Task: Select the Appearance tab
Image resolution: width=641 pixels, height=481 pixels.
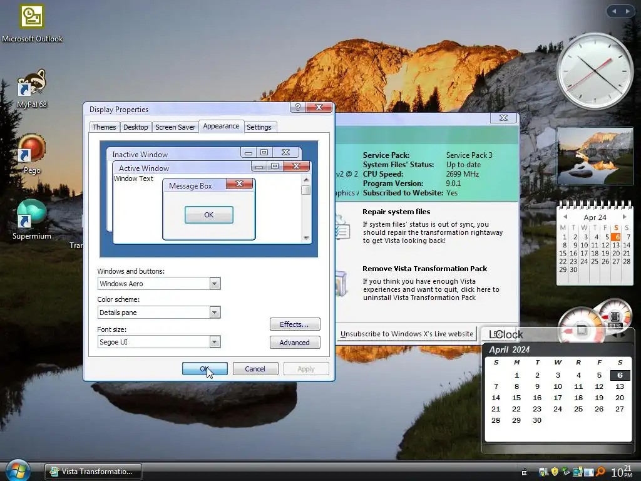Action: tap(221, 126)
